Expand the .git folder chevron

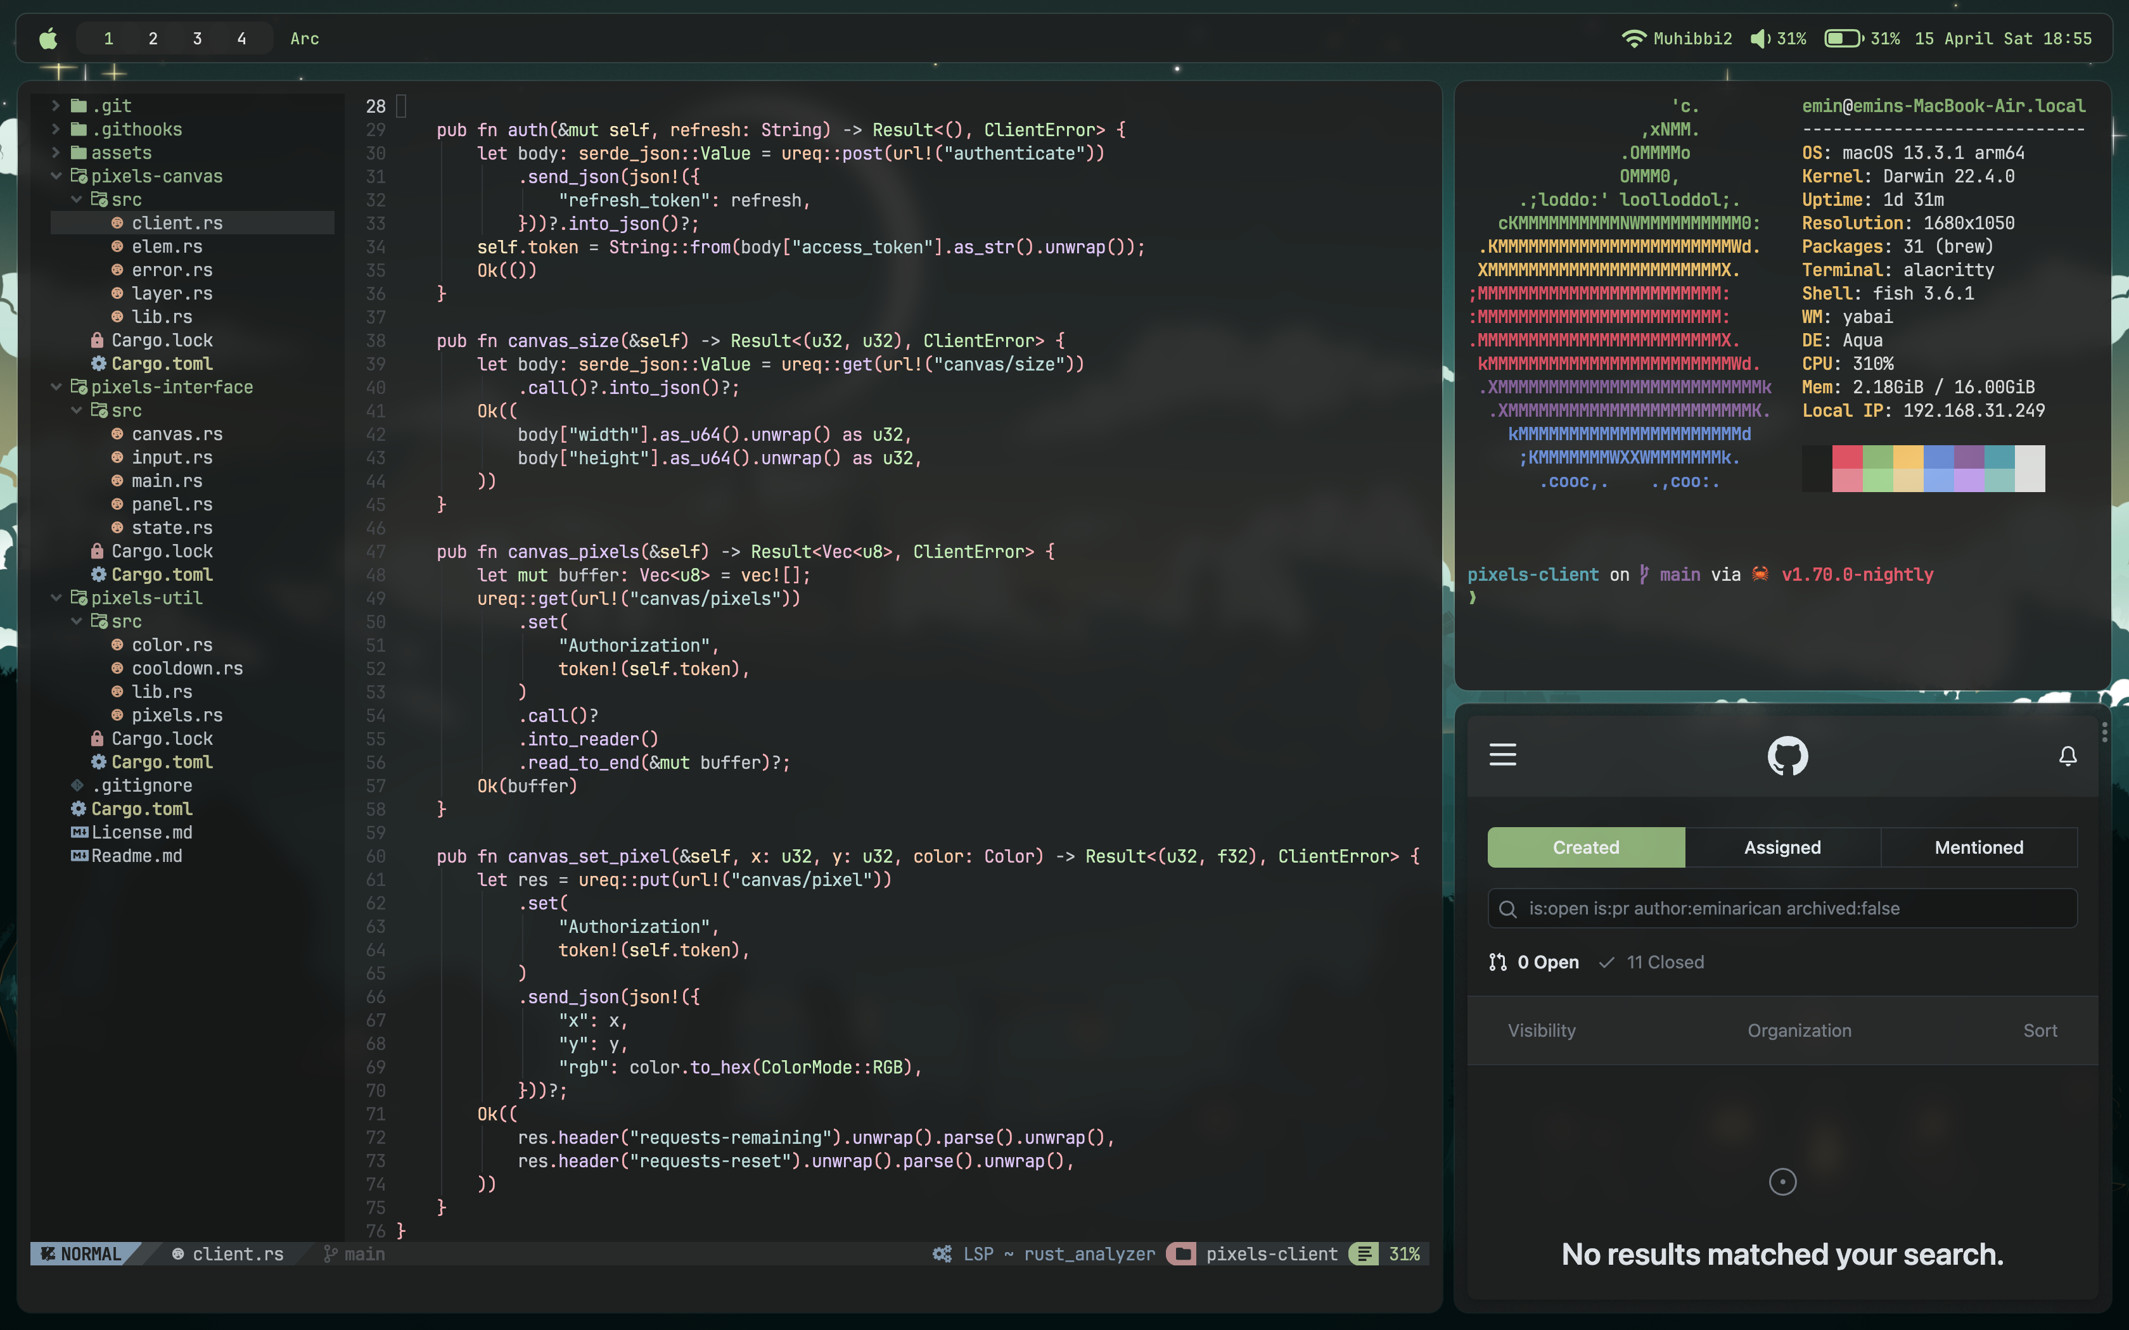tap(56, 106)
